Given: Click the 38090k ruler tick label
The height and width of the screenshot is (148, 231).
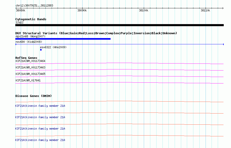Looking at the screenshot, I should (82, 10).
